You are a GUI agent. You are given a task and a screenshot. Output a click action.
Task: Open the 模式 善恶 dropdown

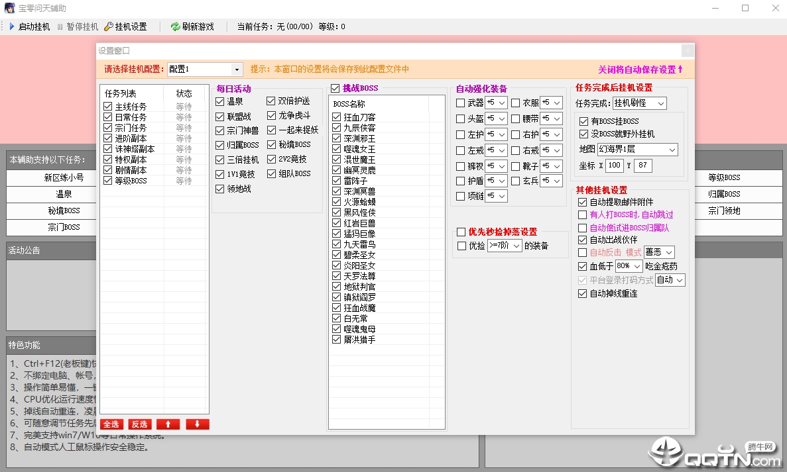(x=668, y=252)
